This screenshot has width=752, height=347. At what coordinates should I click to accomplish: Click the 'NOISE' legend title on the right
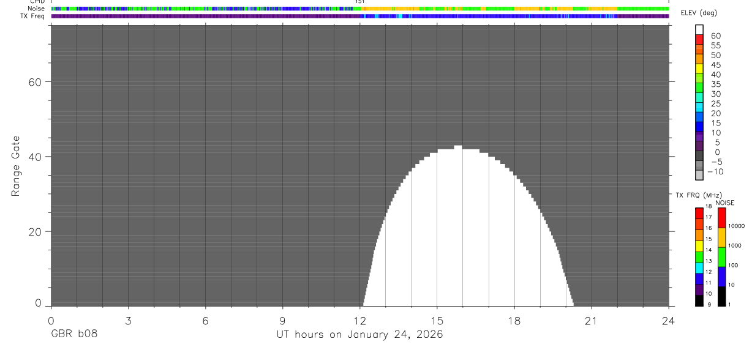point(724,203)
